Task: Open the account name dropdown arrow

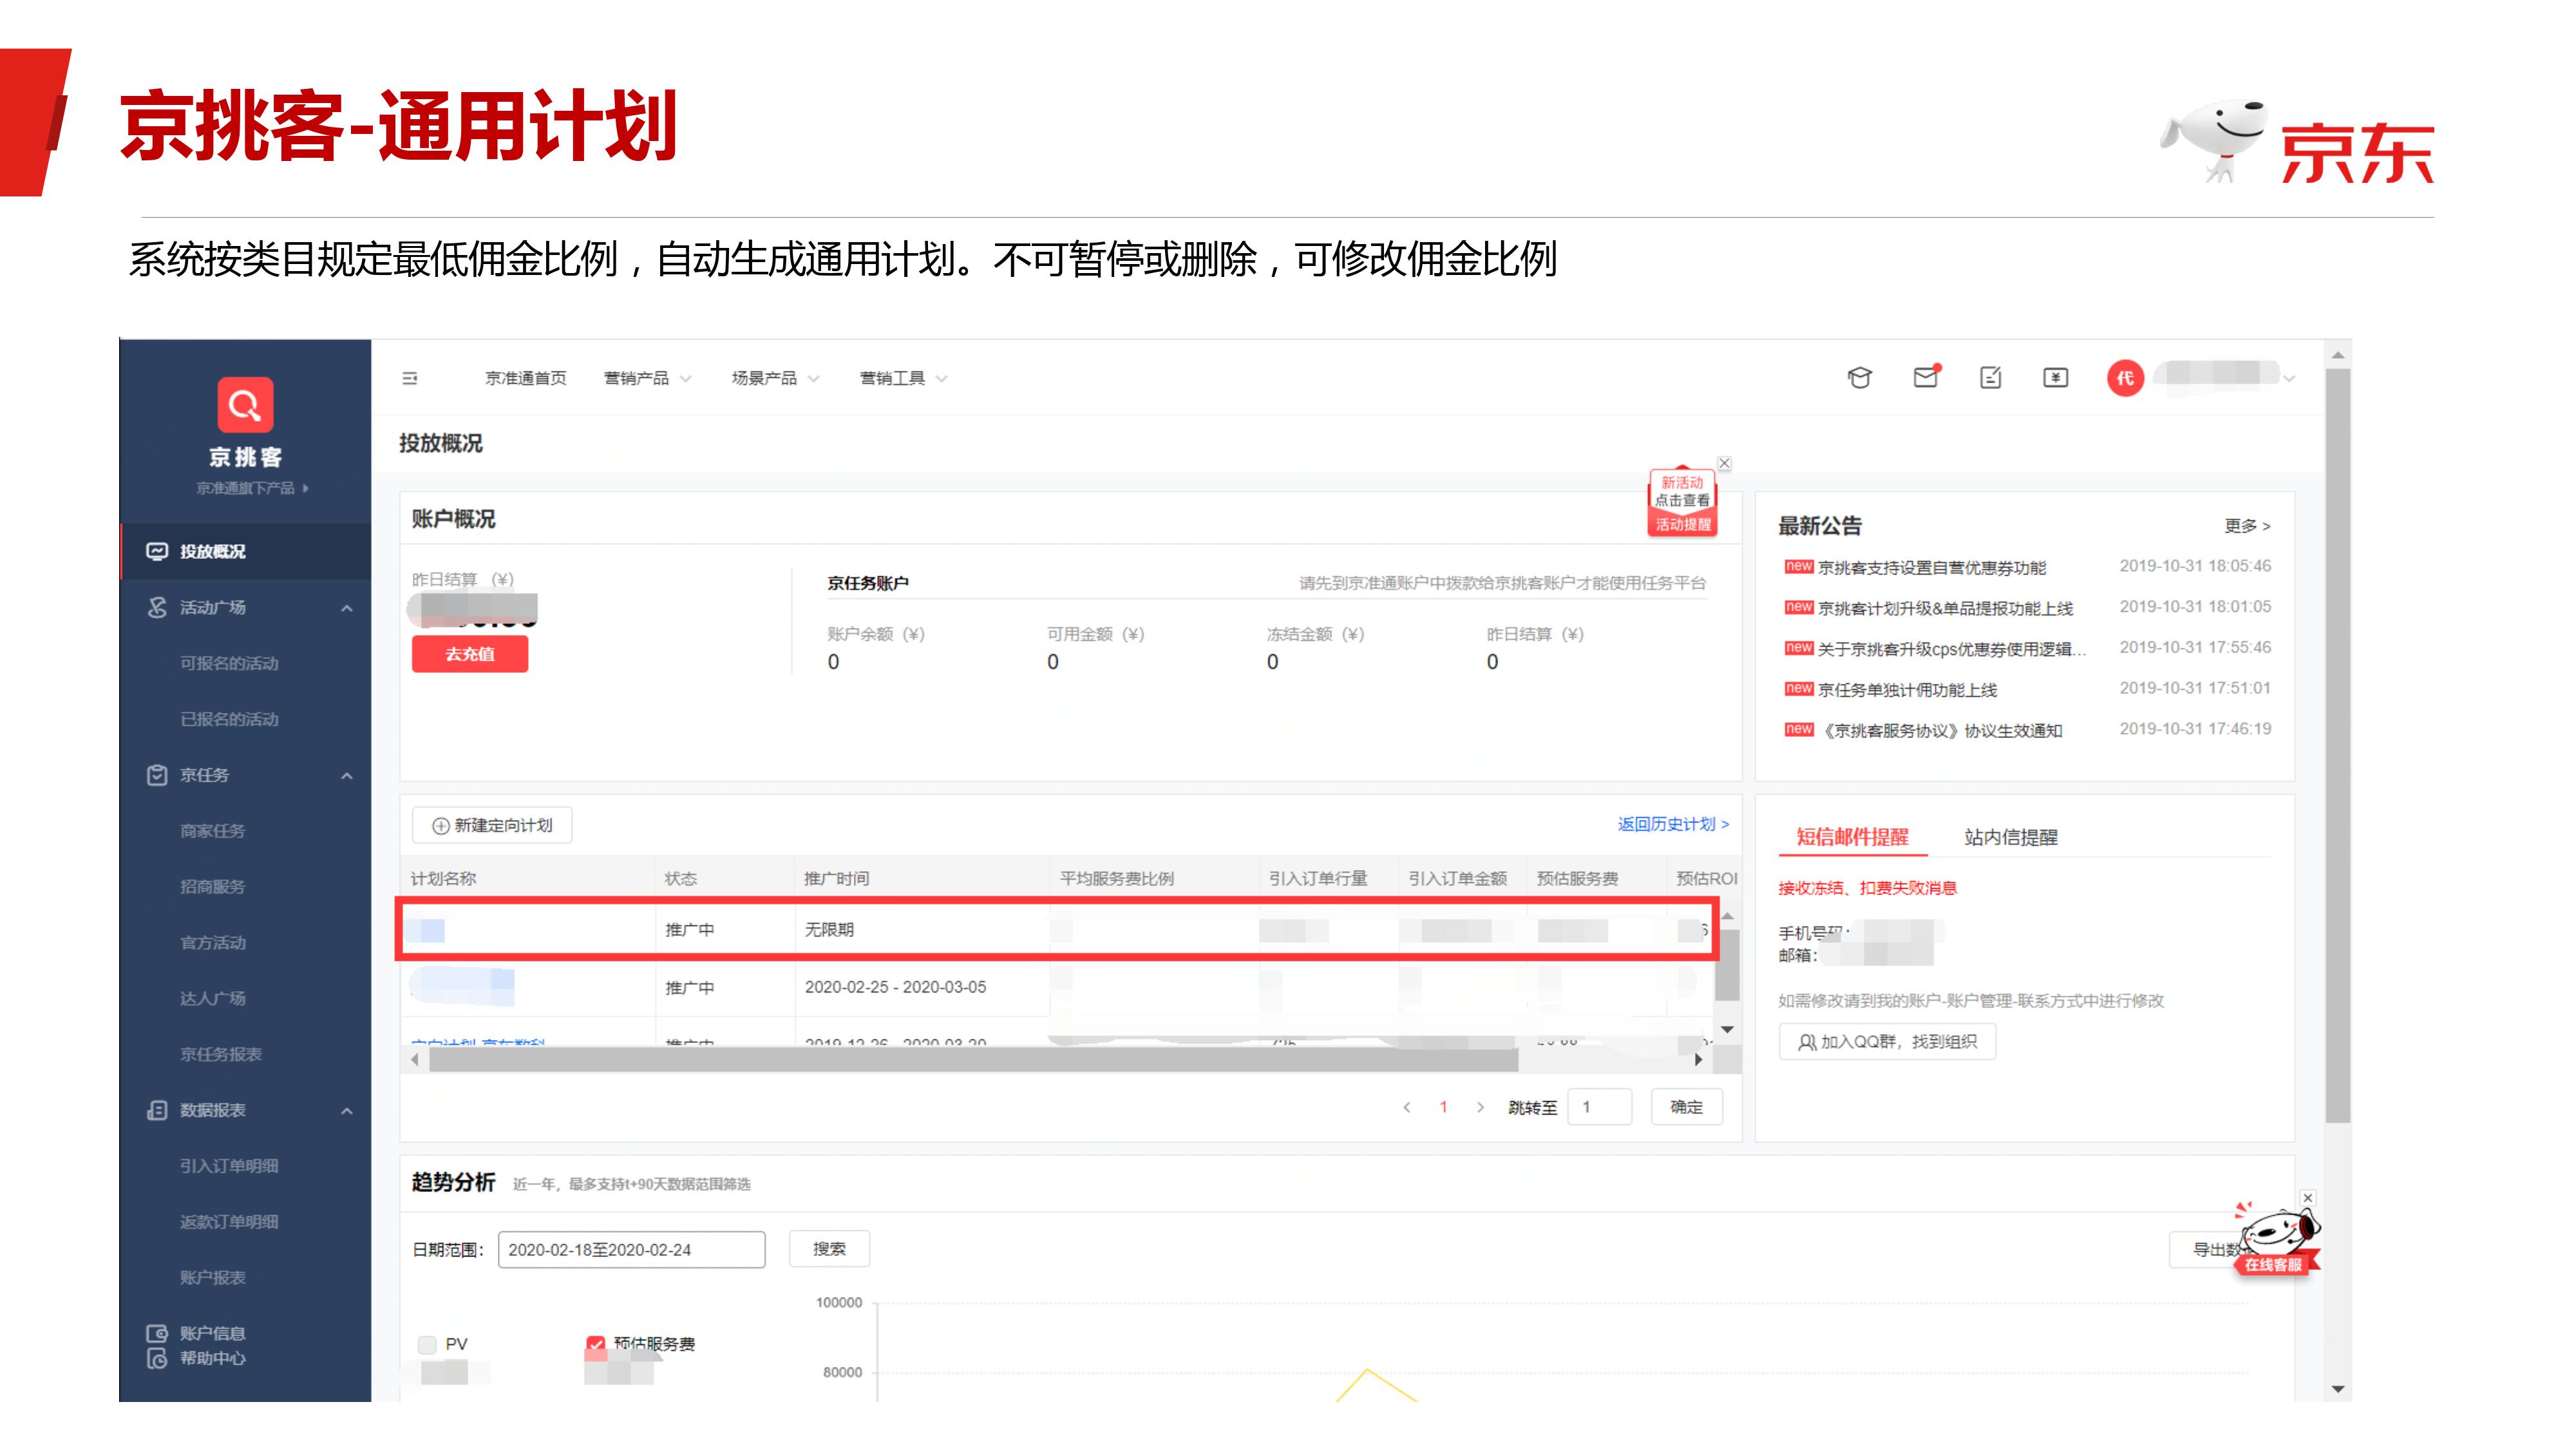Action: click(x=2289, y=378)
